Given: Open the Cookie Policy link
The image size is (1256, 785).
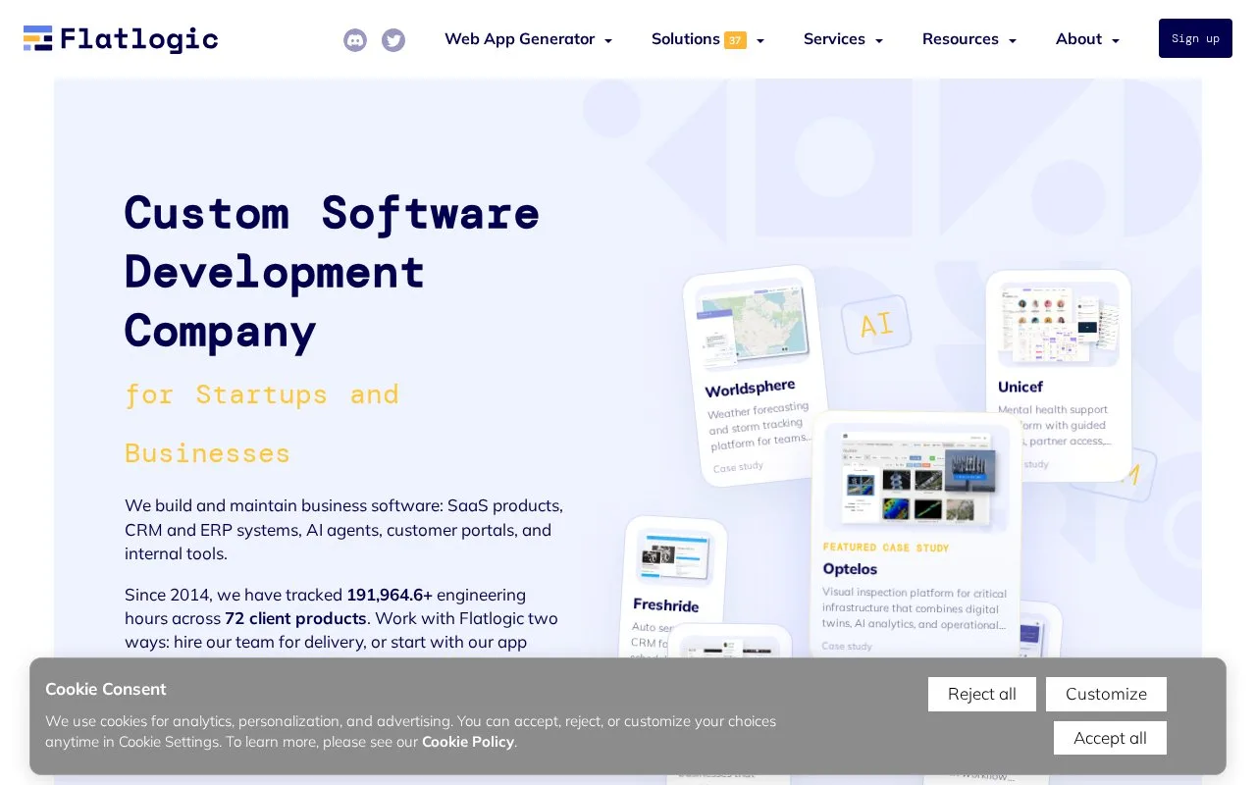Looking at the screenshot, I should (468, 742).
